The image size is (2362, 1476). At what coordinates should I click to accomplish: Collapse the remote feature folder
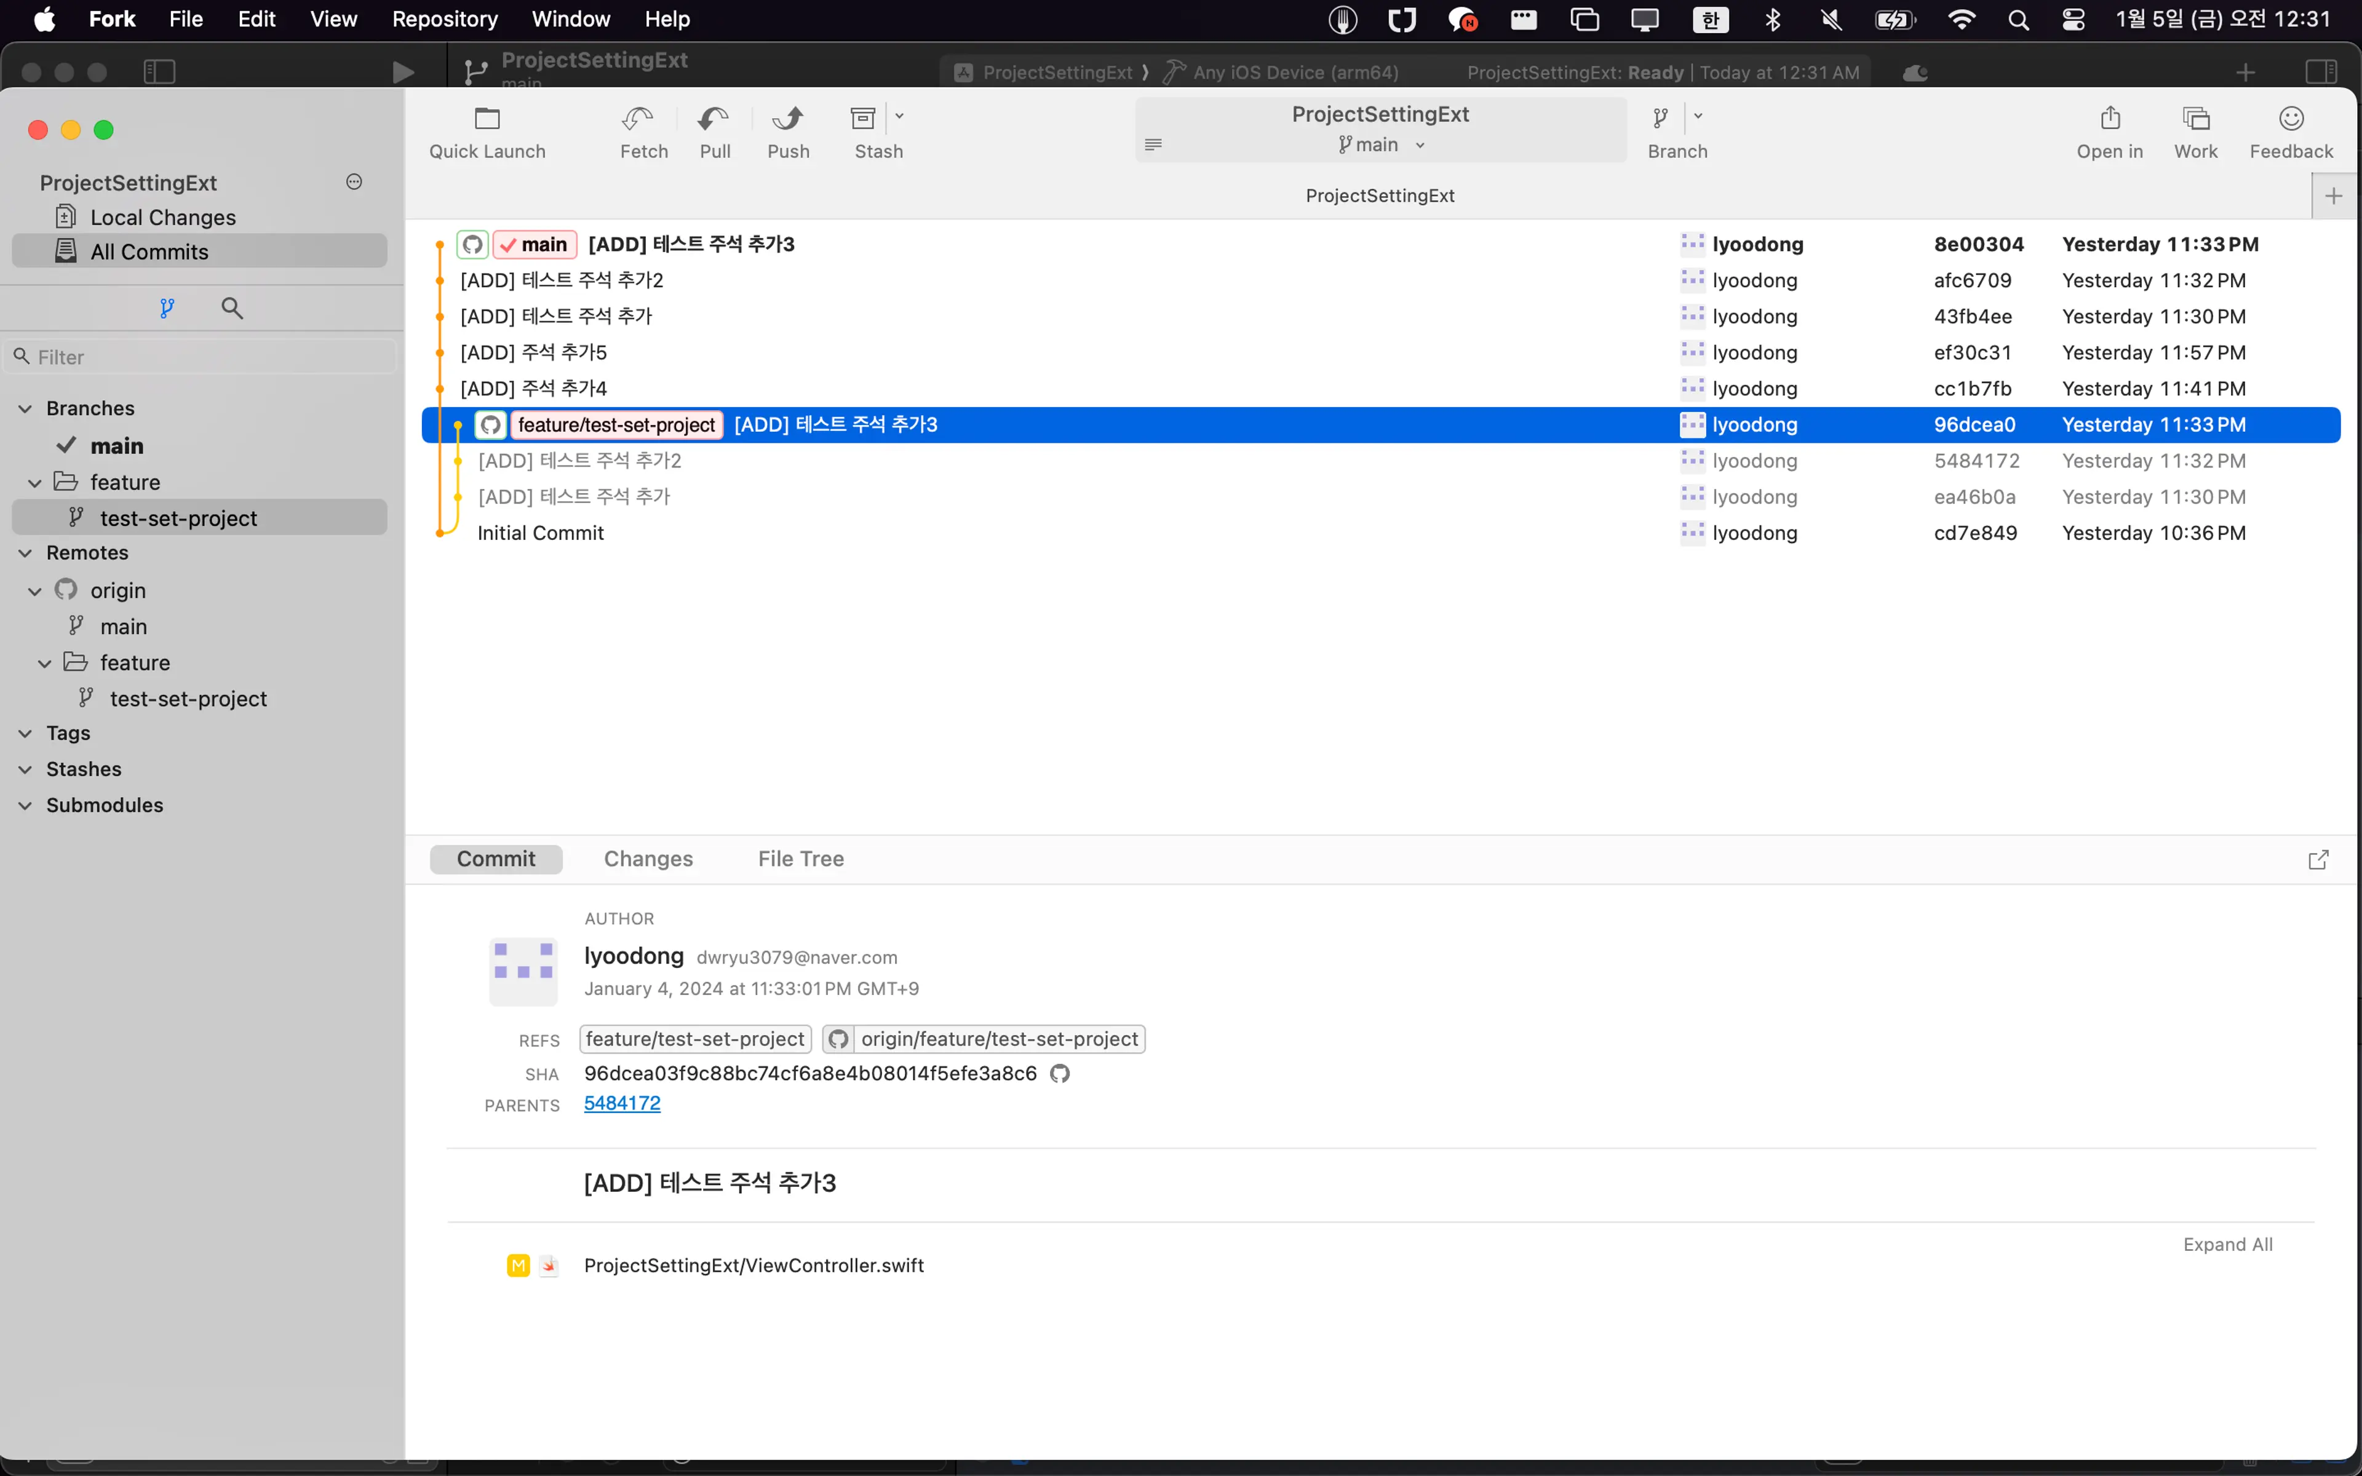45,664
